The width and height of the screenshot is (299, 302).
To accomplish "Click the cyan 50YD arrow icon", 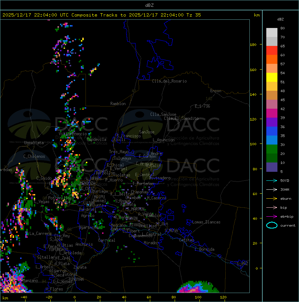I will pyautogui.click(x=272, y=180).
